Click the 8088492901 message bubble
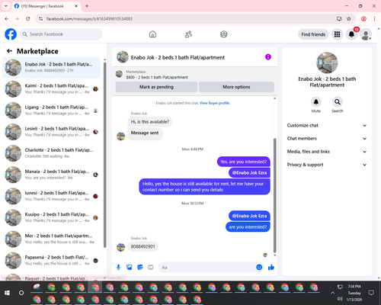This screenshot has width=381, height=305. point(143,246)
